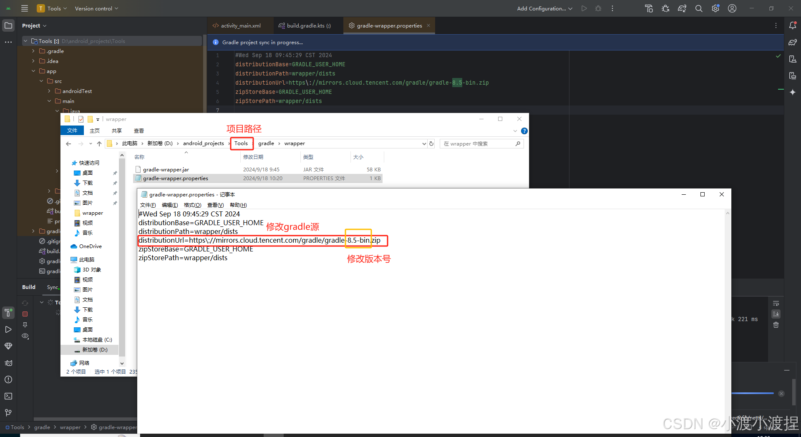Open the Version control dropdown

click(x=96, y=8)
